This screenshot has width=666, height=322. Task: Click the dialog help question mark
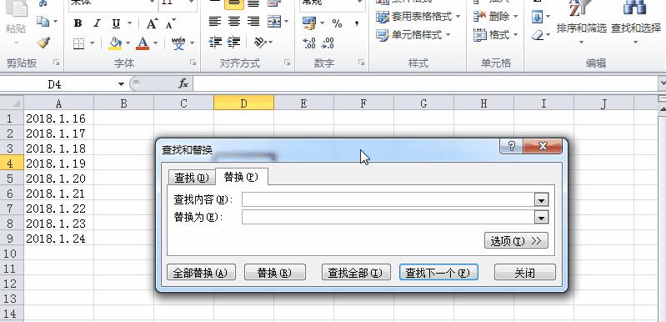point(512,147)
